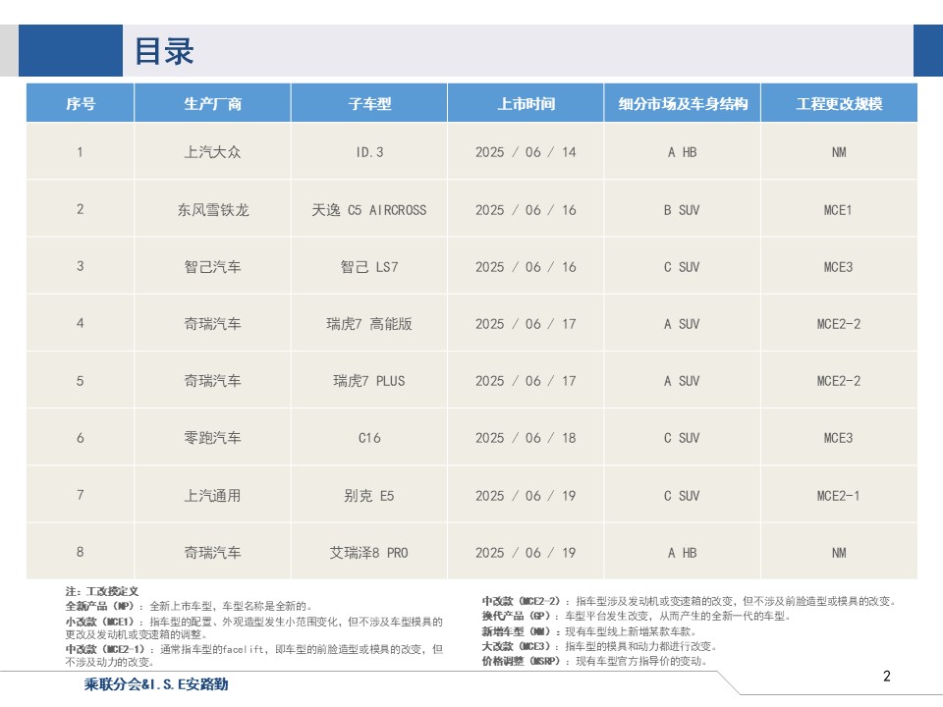Image resolution: width=943 pixels, height=707 pixels.
Task: Select the 细分市场及车身结构 column header
Action: 683,103
